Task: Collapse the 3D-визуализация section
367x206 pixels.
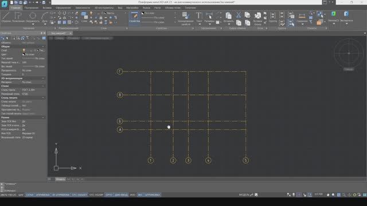Action: [43, 78]
